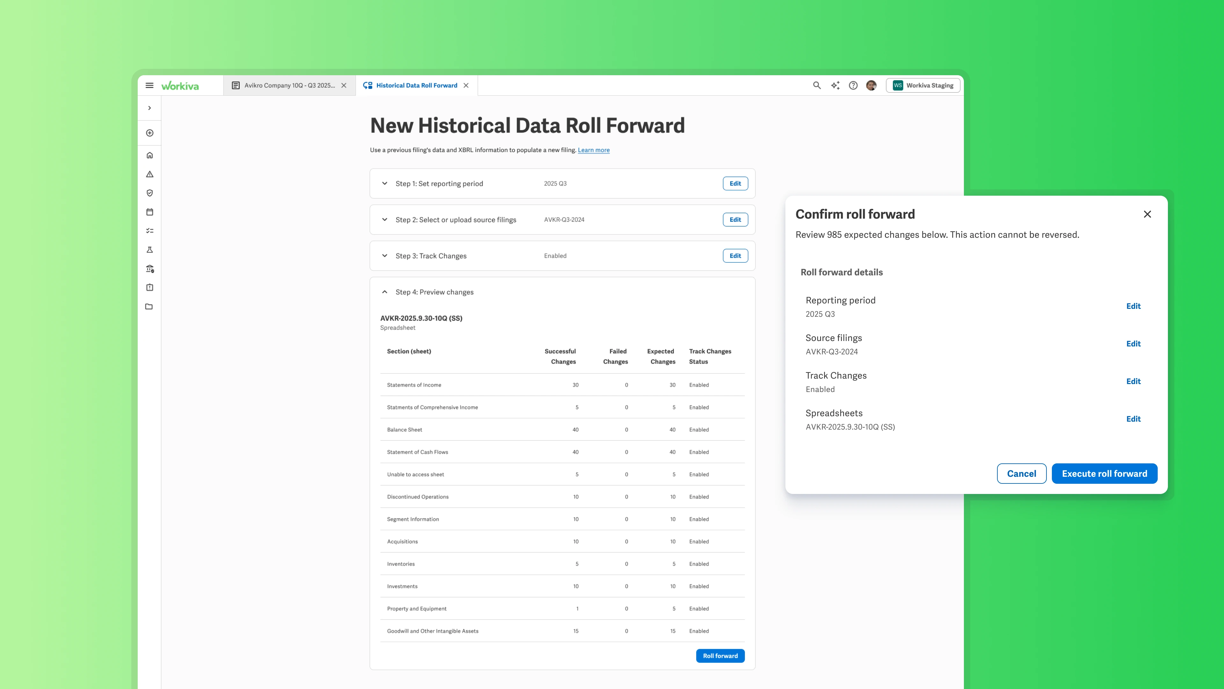The height and width of the screenshot is (689, 1224).
Task: Click Execute roll forward button
Action: coord(1104,474)
